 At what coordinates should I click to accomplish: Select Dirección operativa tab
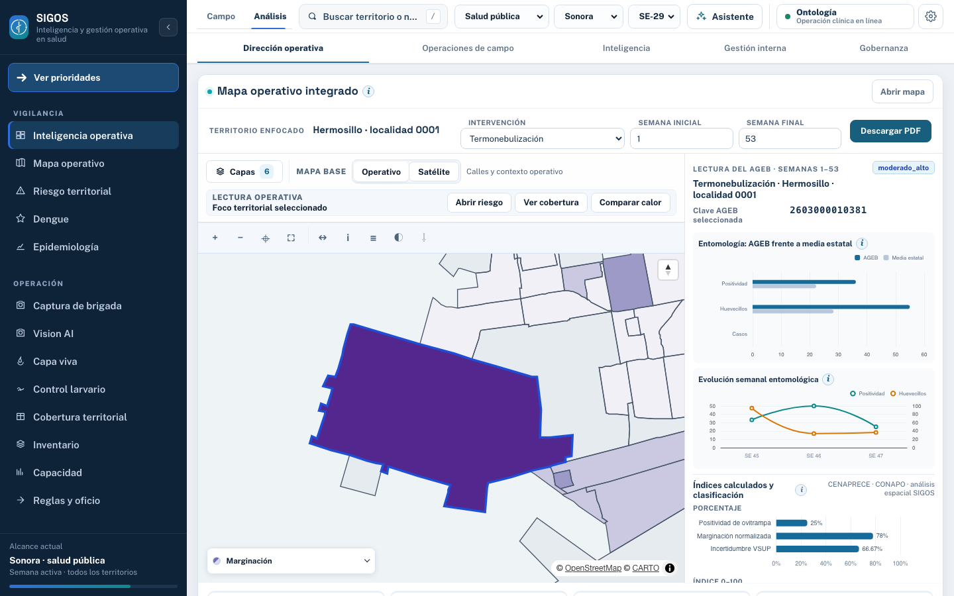[x=283, y=48]
